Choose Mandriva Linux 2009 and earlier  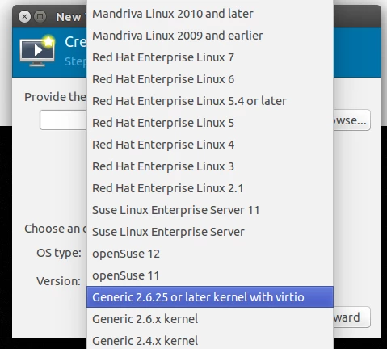[x=210, y=36]
